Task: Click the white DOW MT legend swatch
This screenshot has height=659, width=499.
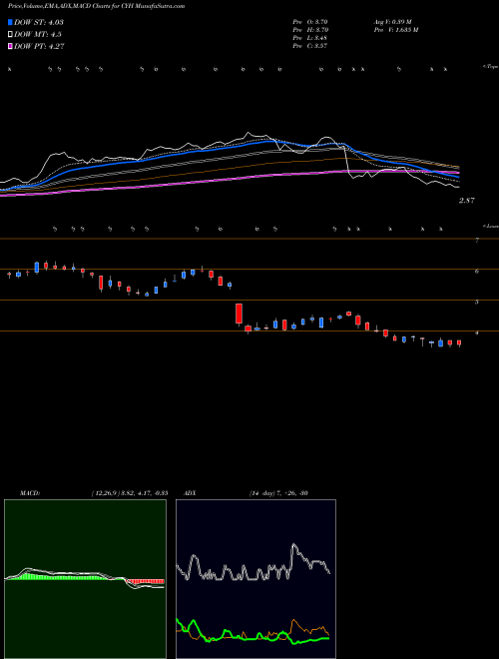Action: tap(10, 35)
